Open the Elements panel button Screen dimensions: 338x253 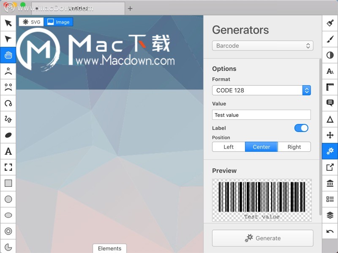coord(109,248)
